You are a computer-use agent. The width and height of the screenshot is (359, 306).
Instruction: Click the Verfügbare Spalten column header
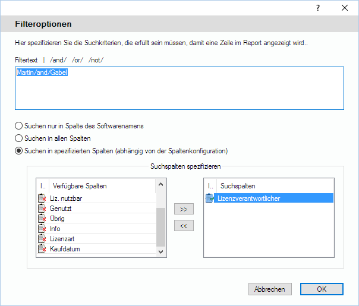[x=102, y=186]
